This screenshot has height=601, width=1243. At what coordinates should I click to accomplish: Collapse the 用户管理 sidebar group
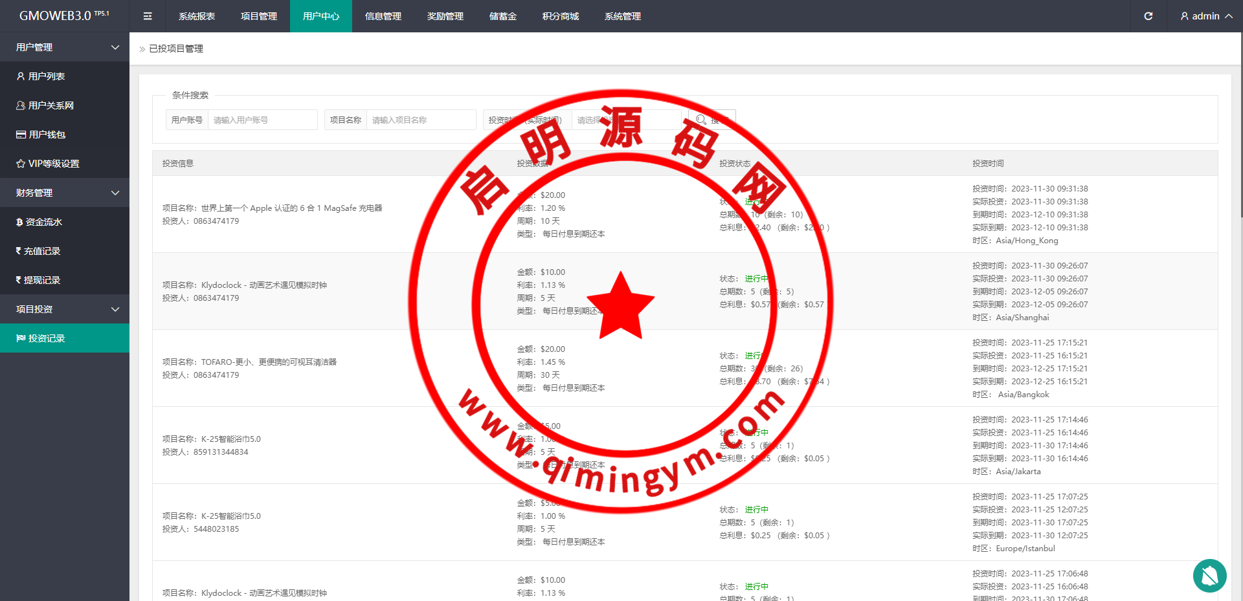click(65, 47)
